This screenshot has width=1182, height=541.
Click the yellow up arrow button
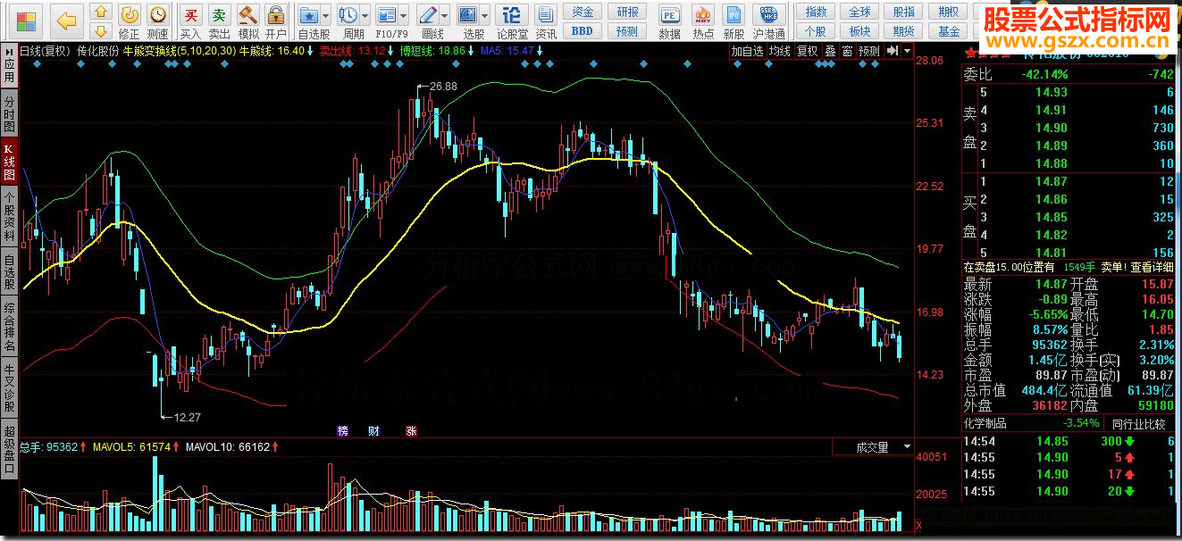(101, 12)
